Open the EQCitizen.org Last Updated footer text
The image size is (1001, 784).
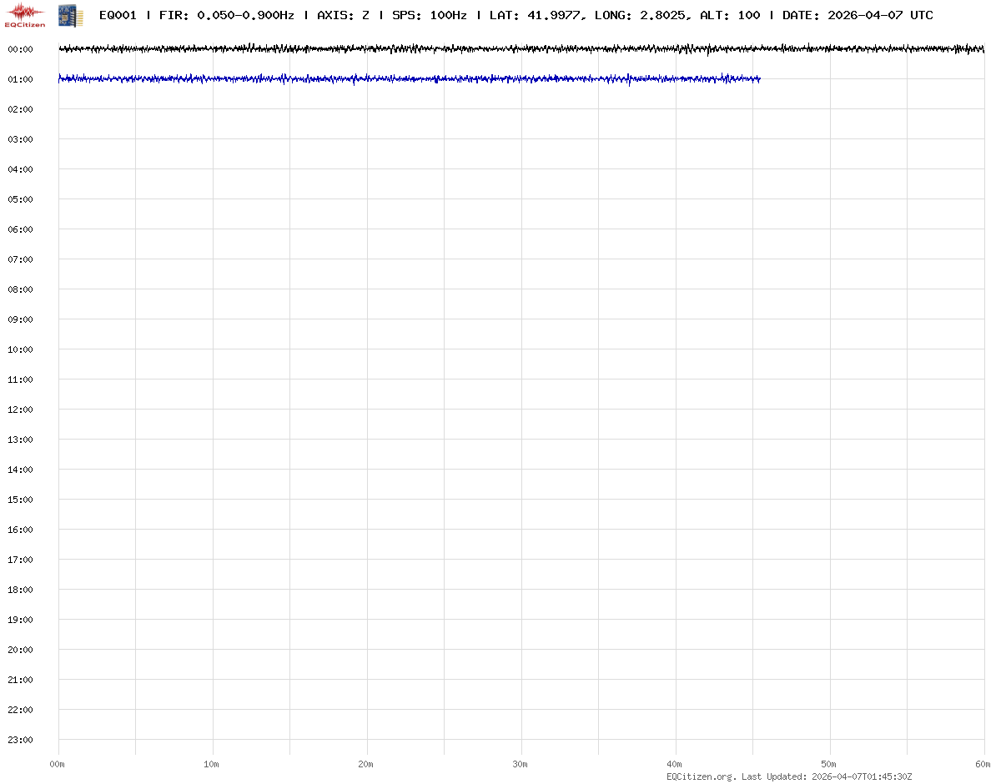tap(789, 776)
